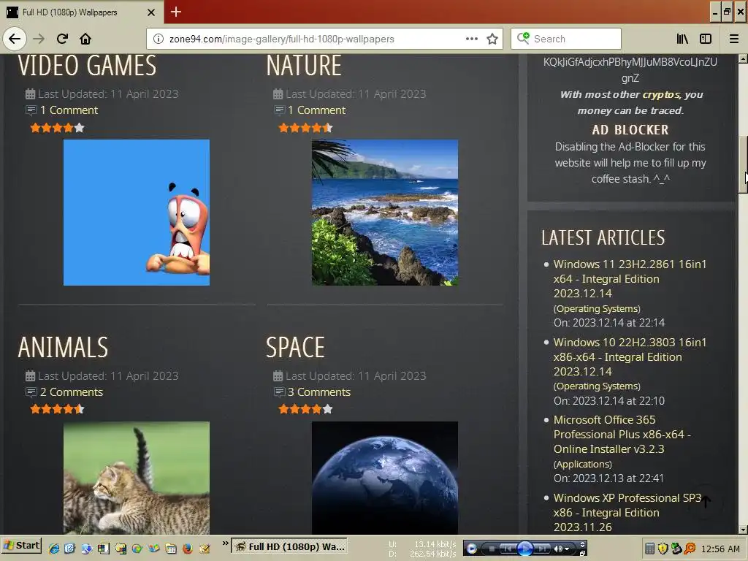The width and height of the screenshot is (748, 561).
Task: Open the SPACE gallery heading
Action: pyautogui.click(x=295, y=347)
